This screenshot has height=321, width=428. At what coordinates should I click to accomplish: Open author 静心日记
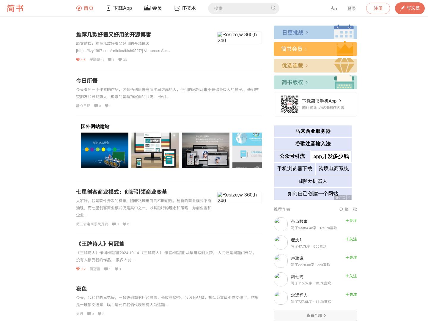pyautogui.click(x=83, y=106)
